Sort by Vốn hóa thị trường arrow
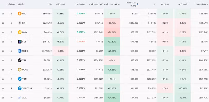209x102 pixels. click(x=138, y=4)
